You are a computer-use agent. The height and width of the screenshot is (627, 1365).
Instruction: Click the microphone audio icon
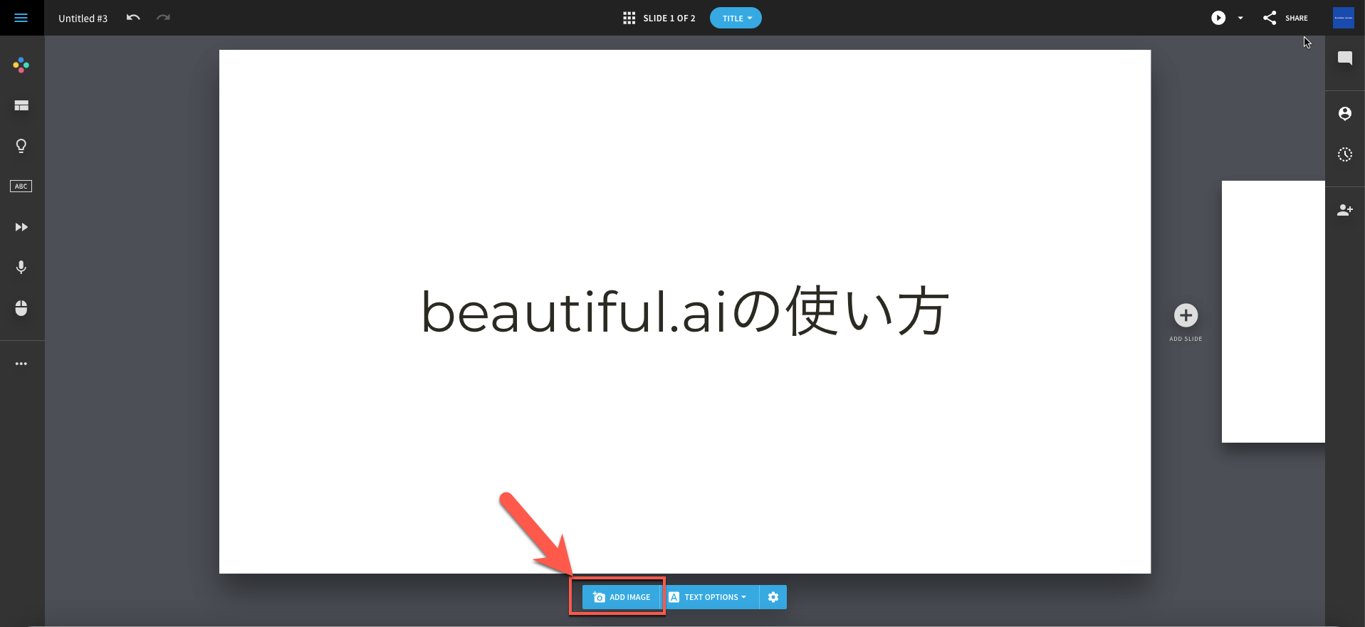pos(21,267)
